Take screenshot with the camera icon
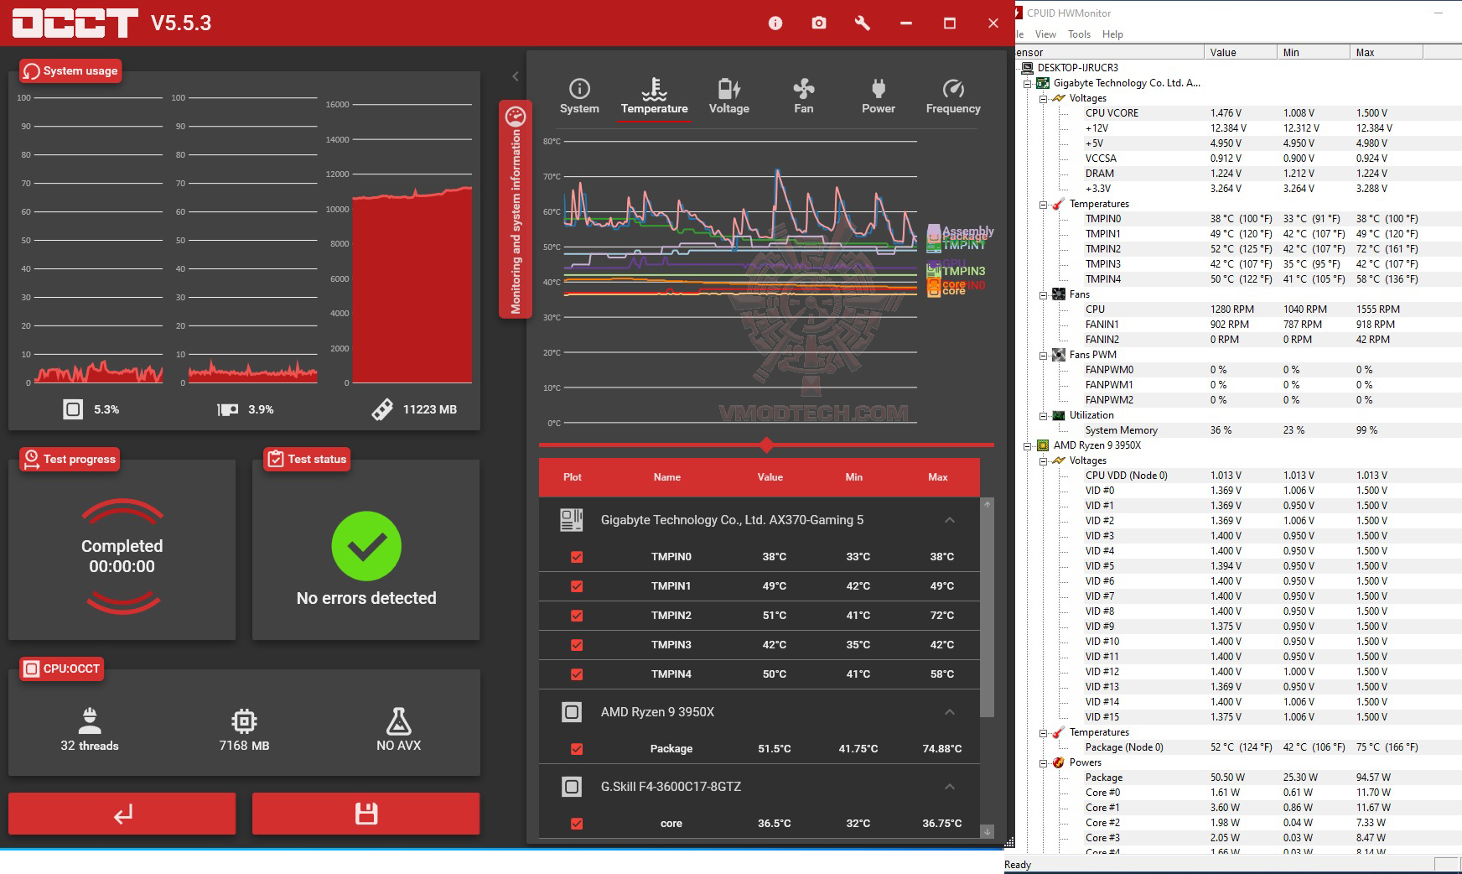 coord(819,23)
